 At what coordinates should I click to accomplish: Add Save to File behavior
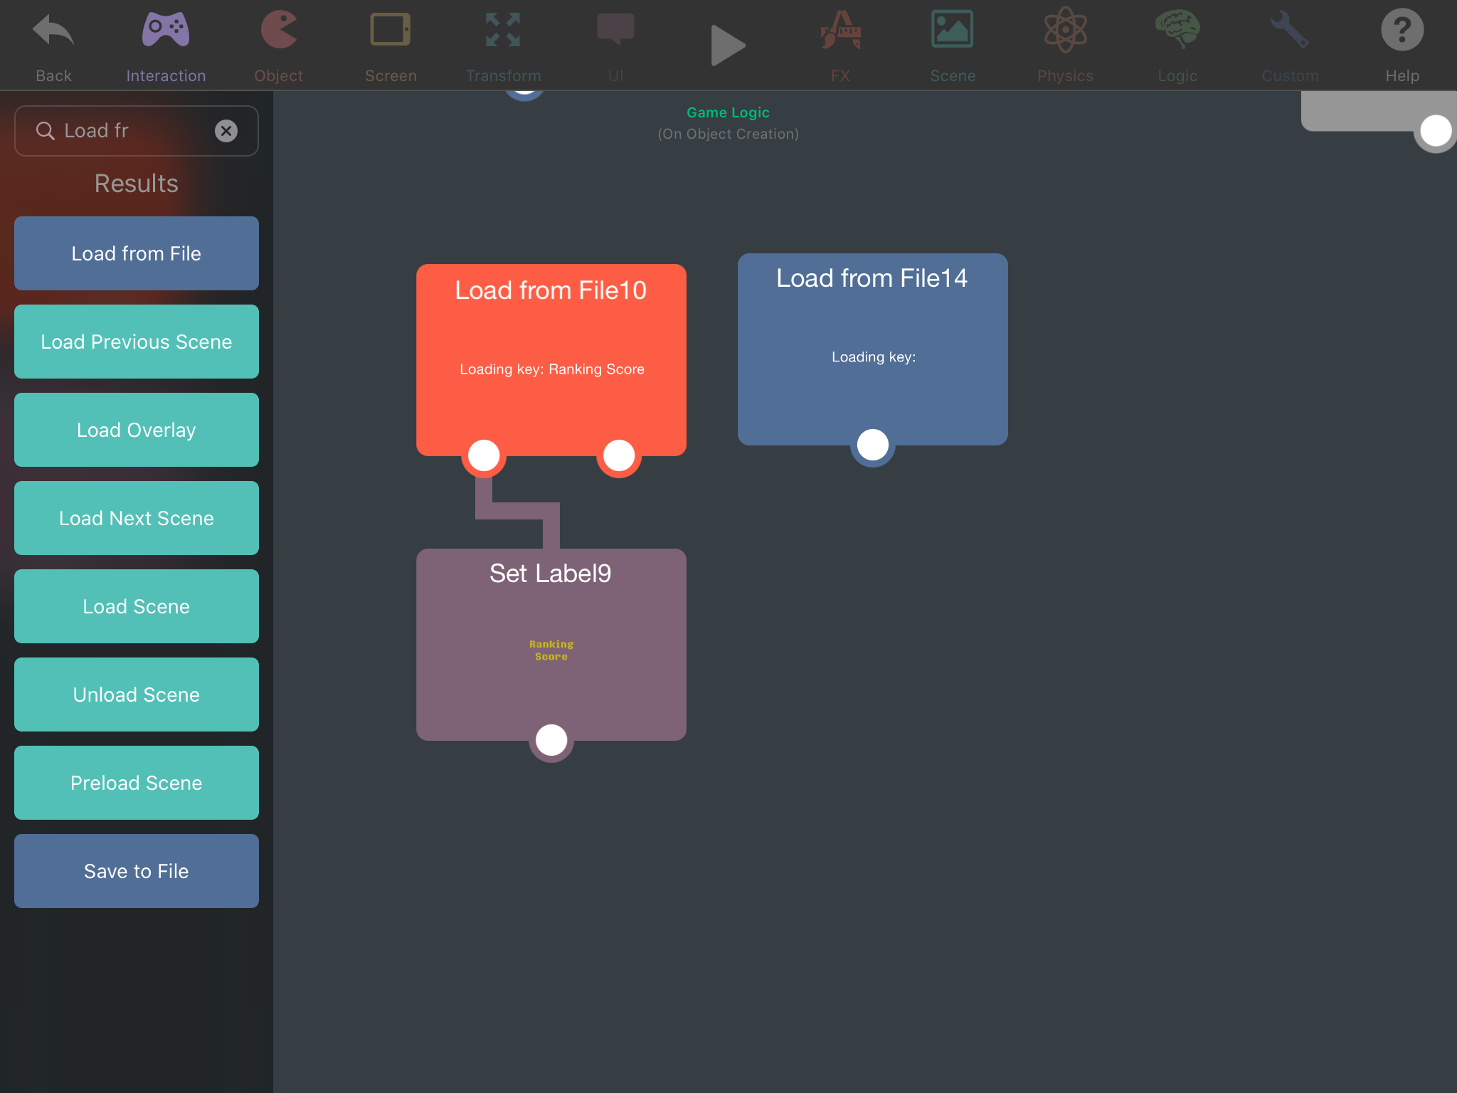point(137,871)
